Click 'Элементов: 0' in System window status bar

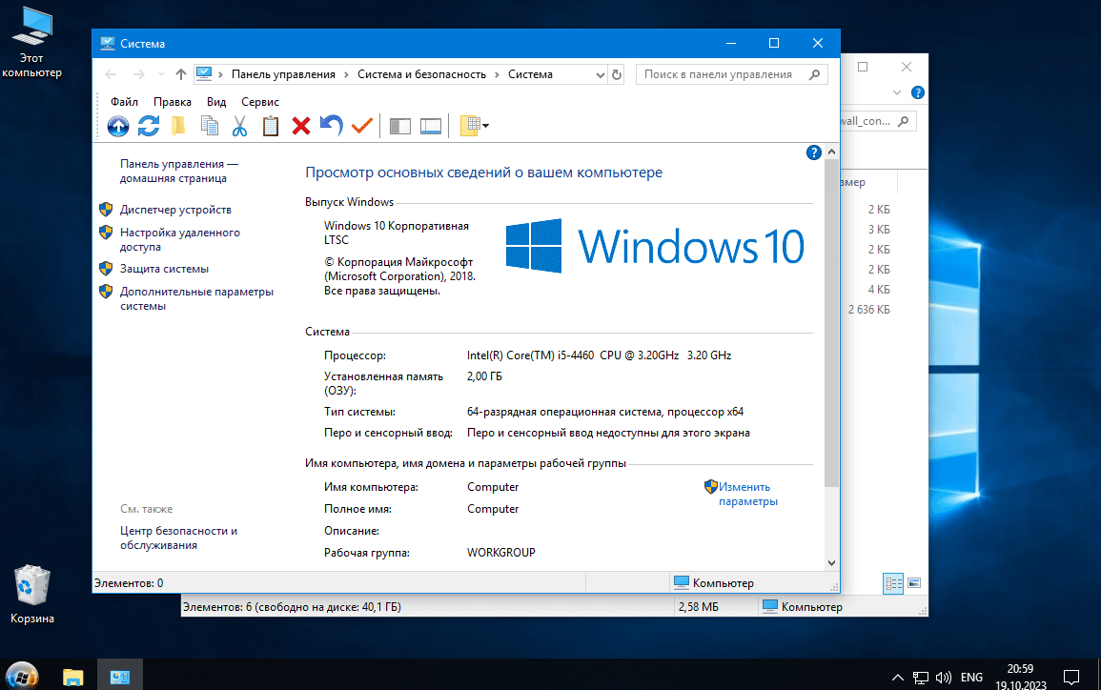pos(130,583)
